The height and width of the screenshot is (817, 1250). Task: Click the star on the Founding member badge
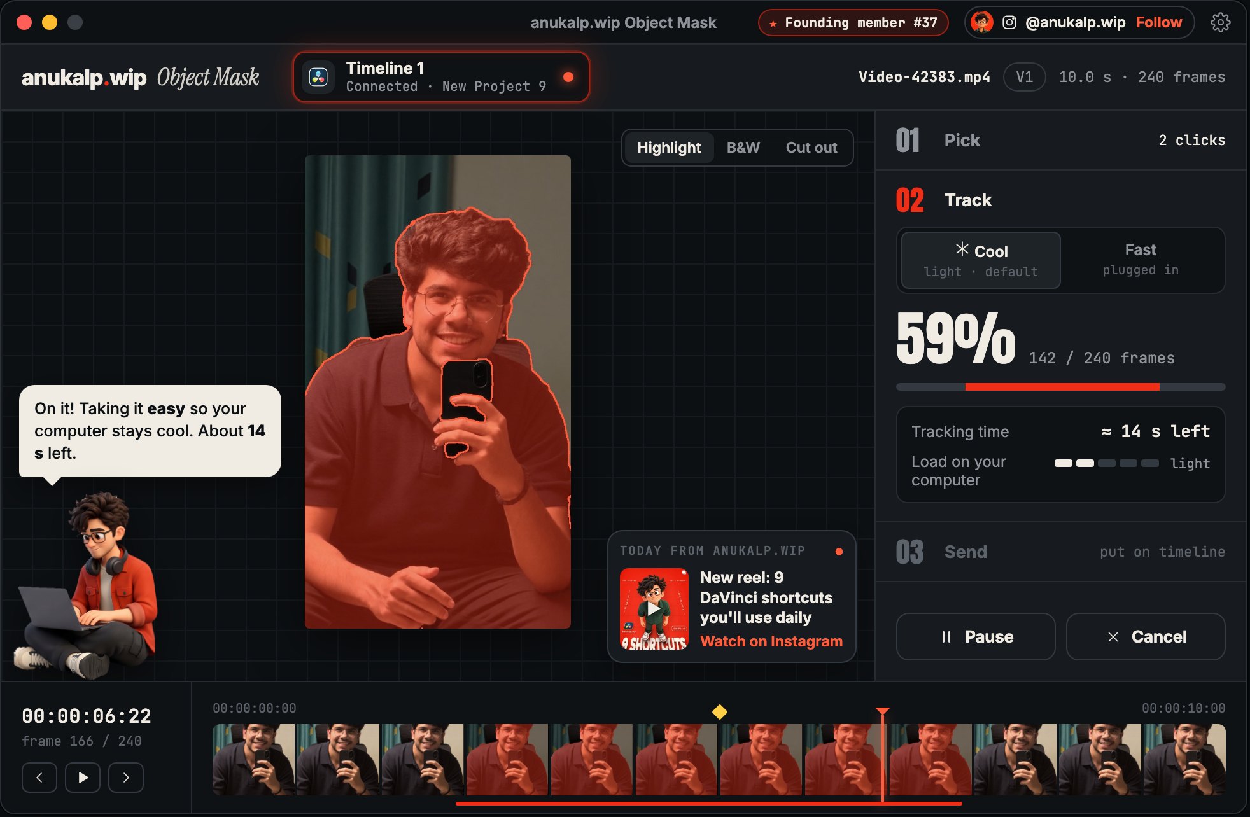pos(773,24)
